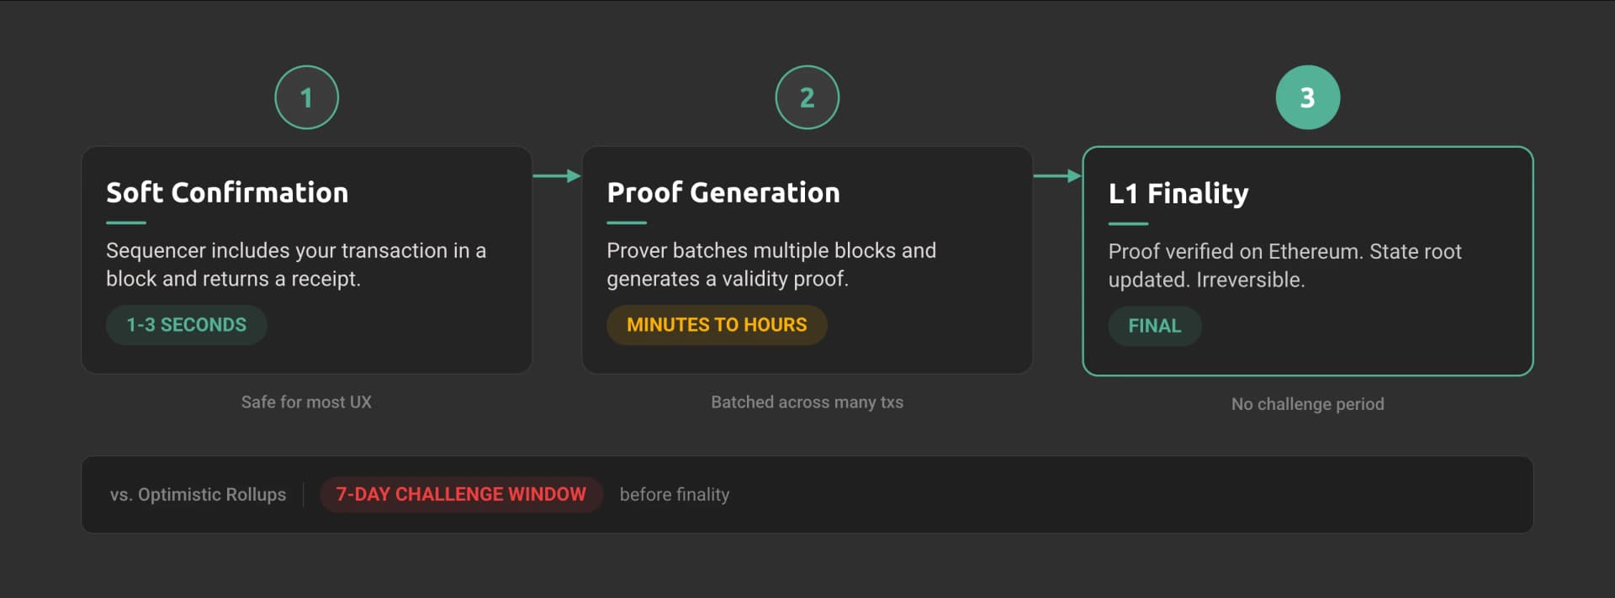
Task: Click the 'vs. Optimistic Rollups' label
Action: (x=198, y=495)
